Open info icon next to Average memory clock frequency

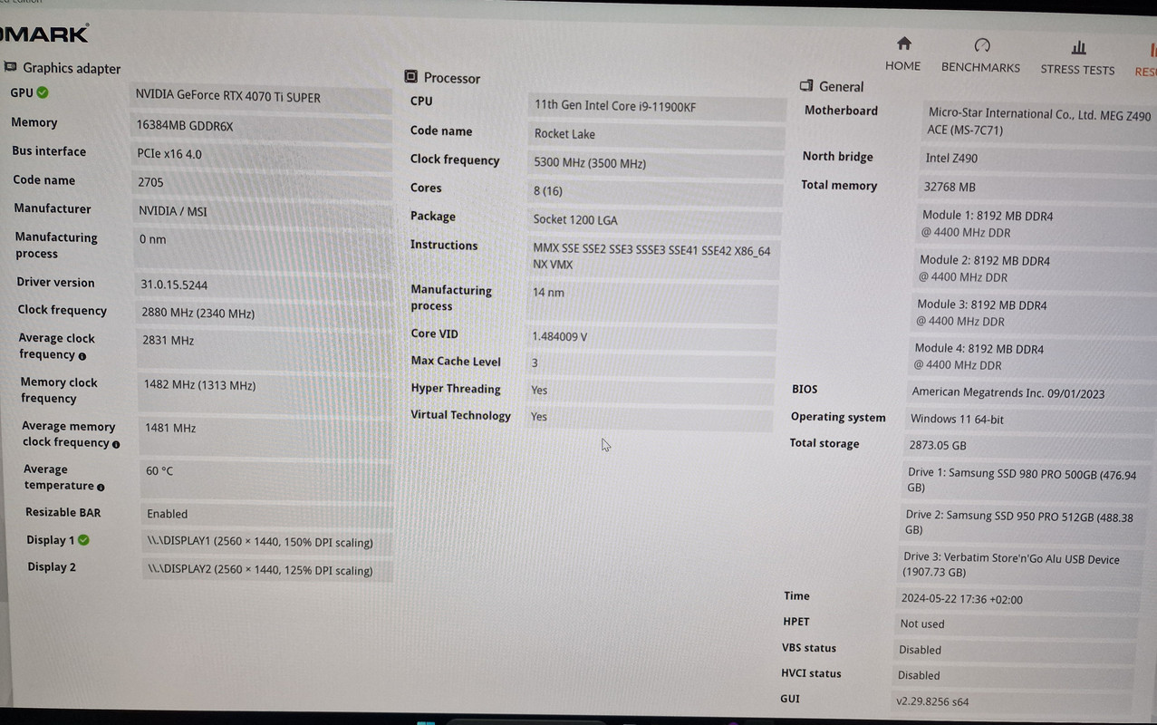pos(116,444)
